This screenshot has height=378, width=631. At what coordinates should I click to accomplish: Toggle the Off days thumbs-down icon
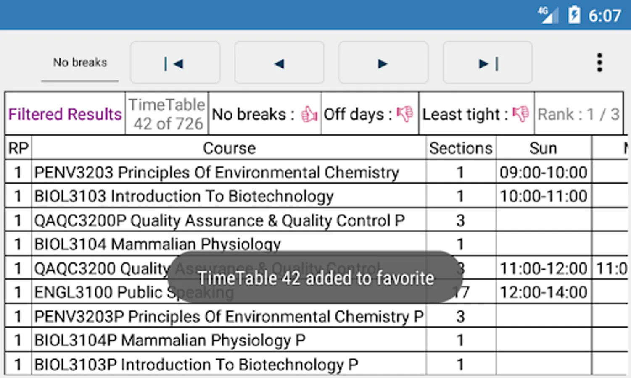405,114
